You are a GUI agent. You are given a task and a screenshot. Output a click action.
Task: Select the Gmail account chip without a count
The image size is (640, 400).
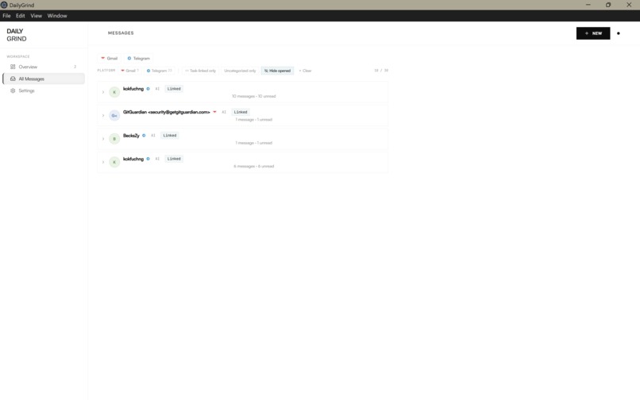pyautogui.click(x=110, y=59)
